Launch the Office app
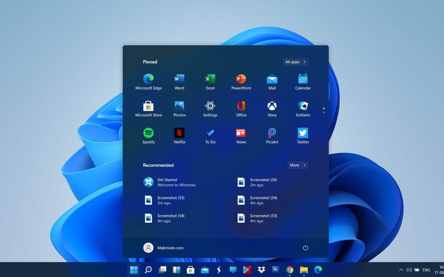444x277 pixels. click(241, 109)
